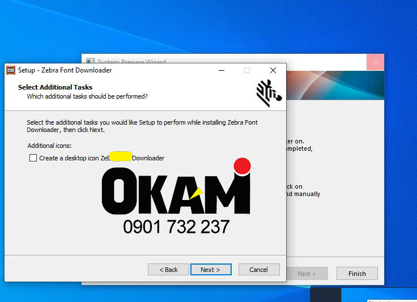Close the System Prepare Wizard window

[375, 62]
